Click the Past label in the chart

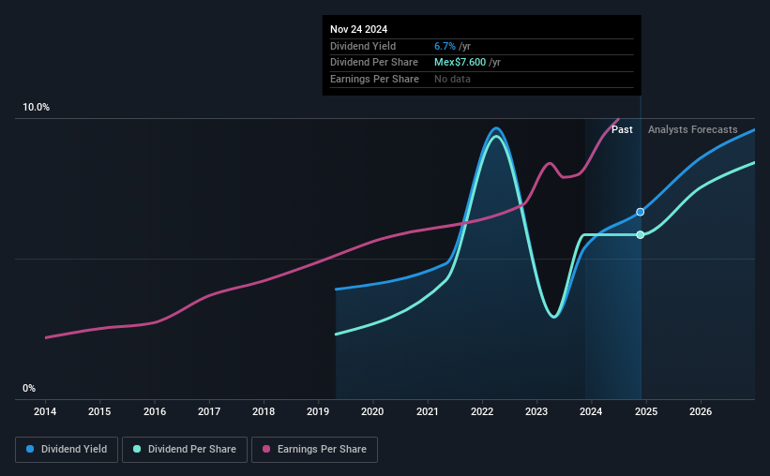tap(622, 129)
